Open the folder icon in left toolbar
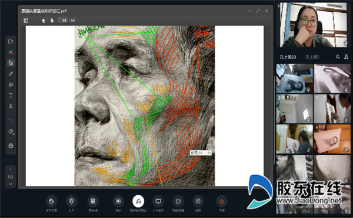The width and height of the screenshot is (353, 218). click(11, 41)
